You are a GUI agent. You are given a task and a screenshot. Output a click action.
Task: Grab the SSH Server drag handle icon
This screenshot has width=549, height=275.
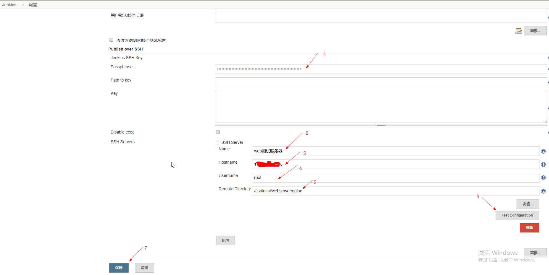pos(218,142)
